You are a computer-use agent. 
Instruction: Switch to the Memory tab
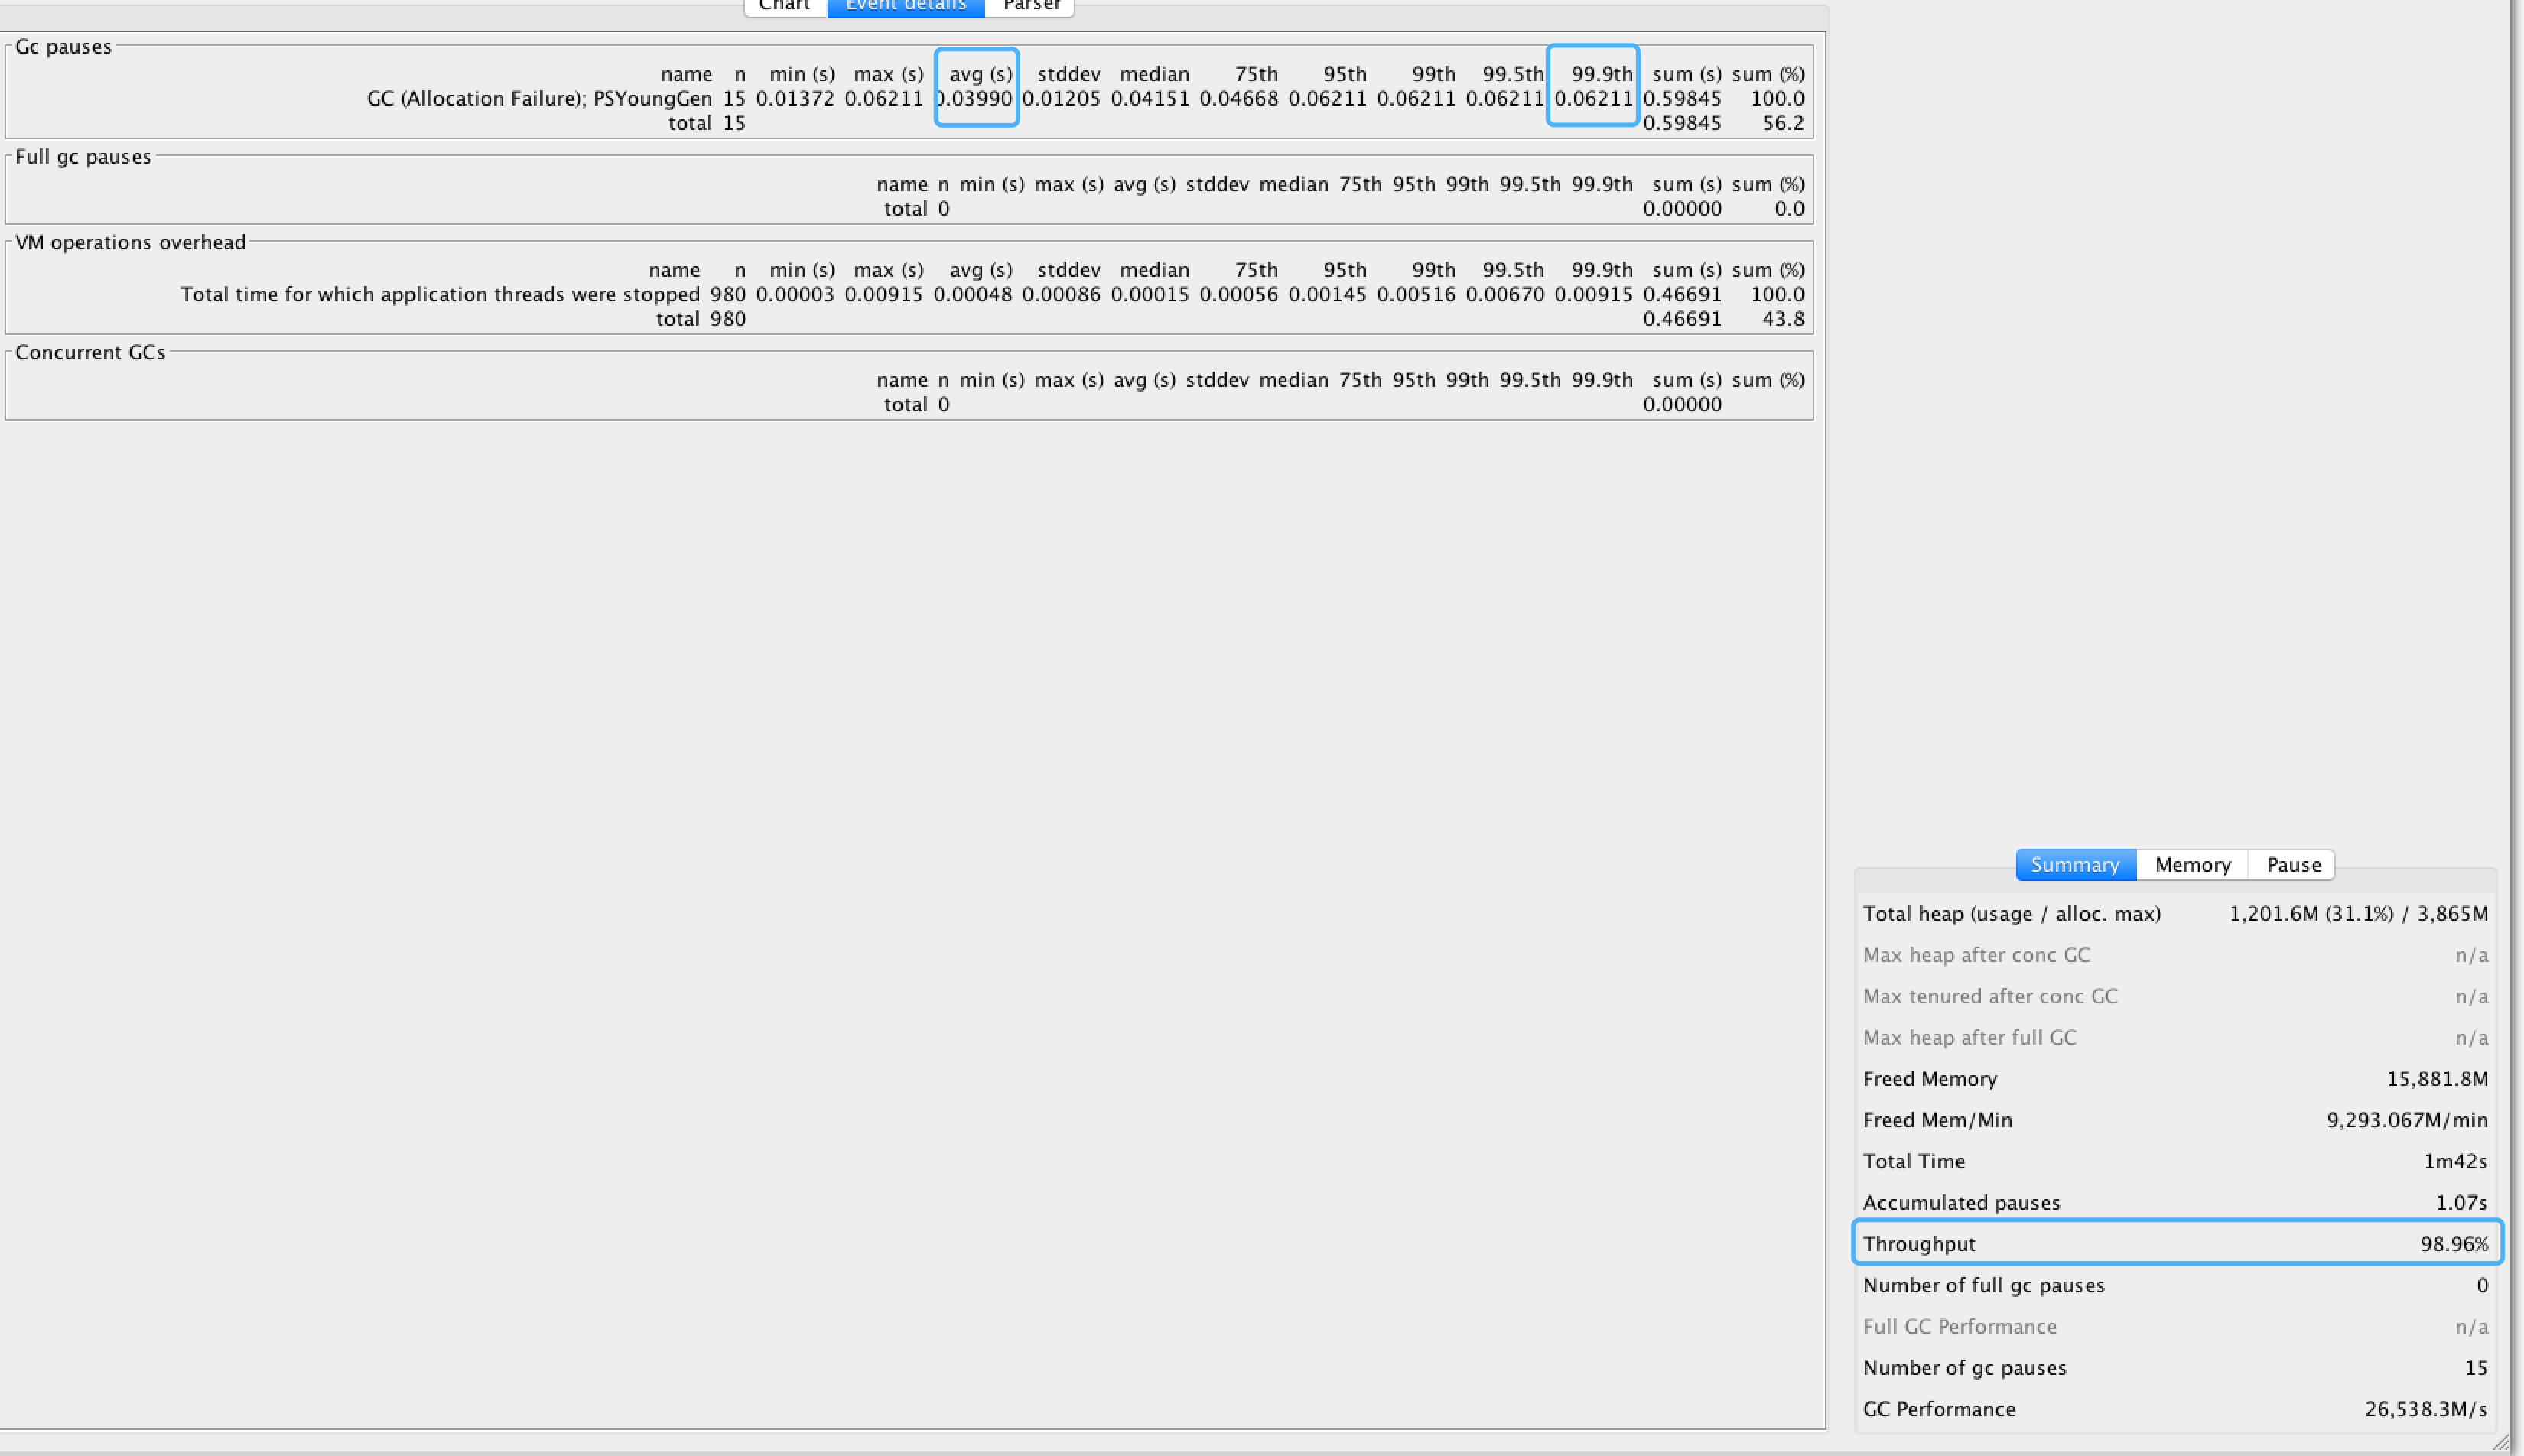(2192, 865)
